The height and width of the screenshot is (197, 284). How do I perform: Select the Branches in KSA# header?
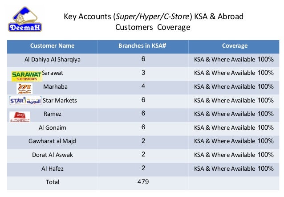pos(142,46)
